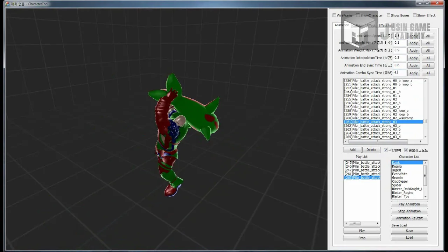Switch to the Animation tab
Viewport: 448px width, 252px height.
click(342, 25)
